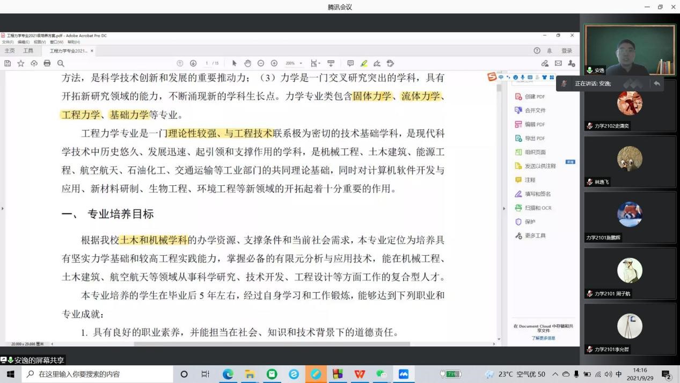Open WeChat from the Windows taskbar

pos(381,374)
